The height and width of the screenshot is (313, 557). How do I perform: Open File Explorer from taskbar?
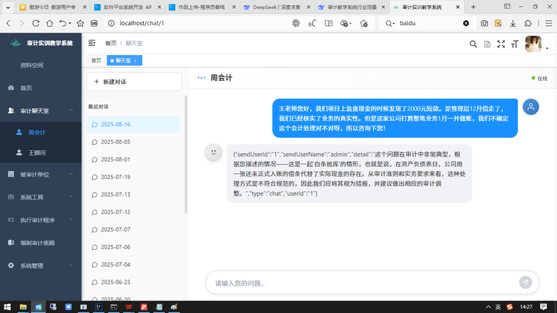click(x=23, y=307)
